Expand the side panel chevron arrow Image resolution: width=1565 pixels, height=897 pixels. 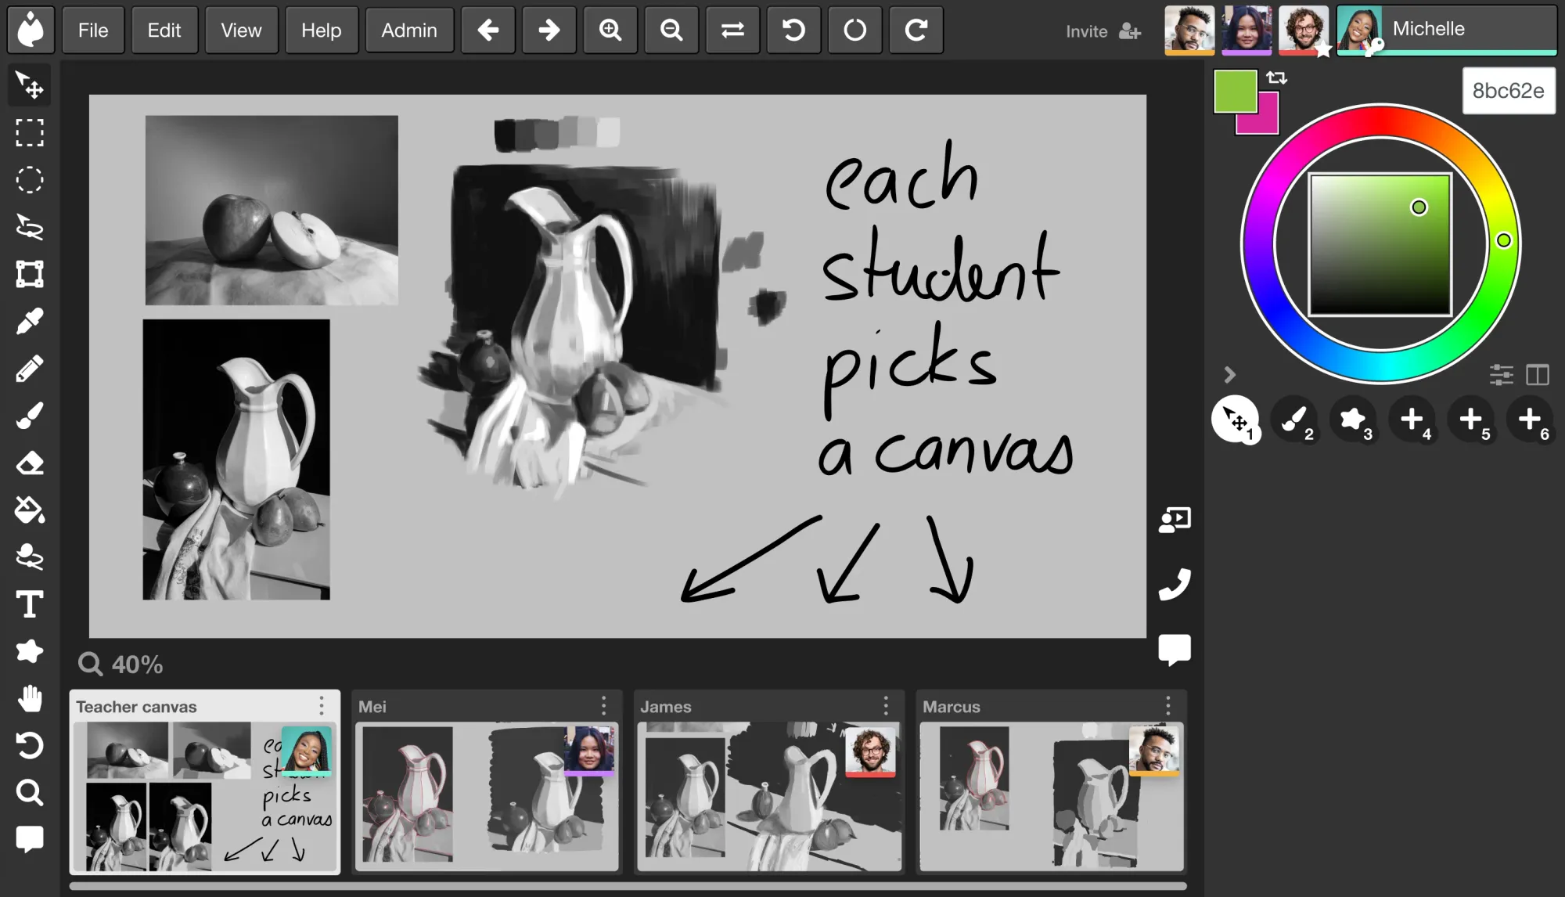pos(1229,375)
